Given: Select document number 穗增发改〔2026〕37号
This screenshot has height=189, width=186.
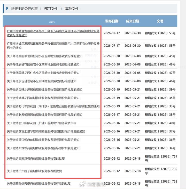Looking at the screenshot, I should (x=160, y=132).
